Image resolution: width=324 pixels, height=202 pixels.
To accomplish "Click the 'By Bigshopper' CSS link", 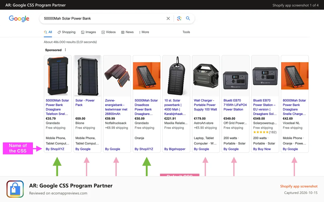I will tap(175, 149).
